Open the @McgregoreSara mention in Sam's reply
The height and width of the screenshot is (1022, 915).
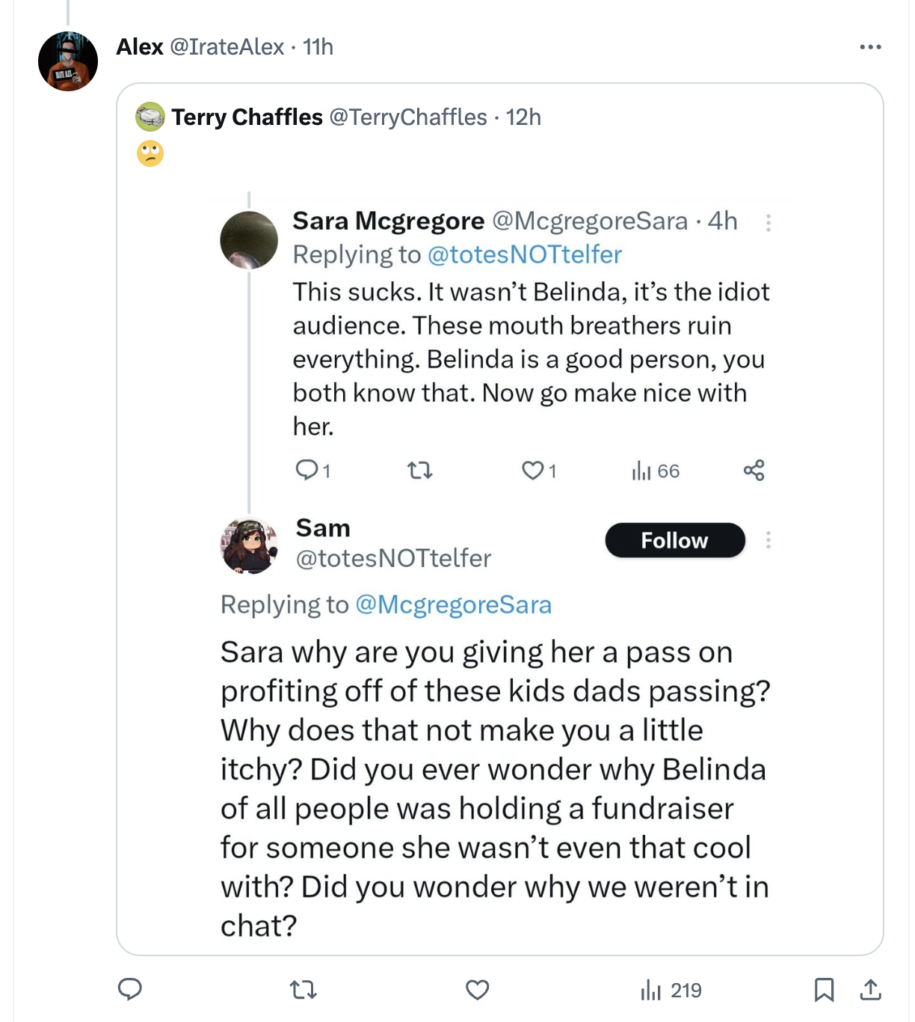coord(453,605)
